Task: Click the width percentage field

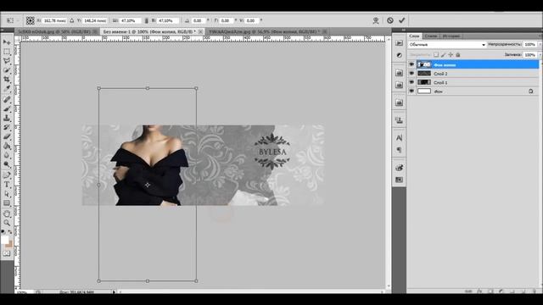Action: 130,20
